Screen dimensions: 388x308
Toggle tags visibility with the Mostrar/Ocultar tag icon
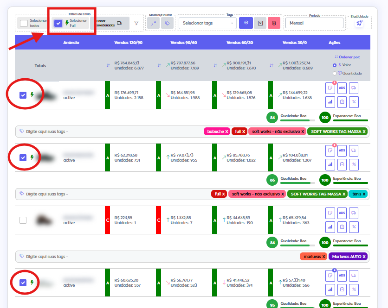point(167,23)
